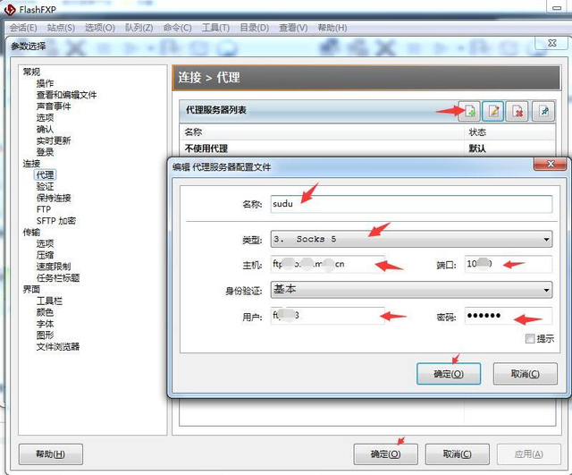Image resolution: width=572 pixels, height=475 pixels.
Task: Select 登录 in the settings tree
Action: [45, 152]
